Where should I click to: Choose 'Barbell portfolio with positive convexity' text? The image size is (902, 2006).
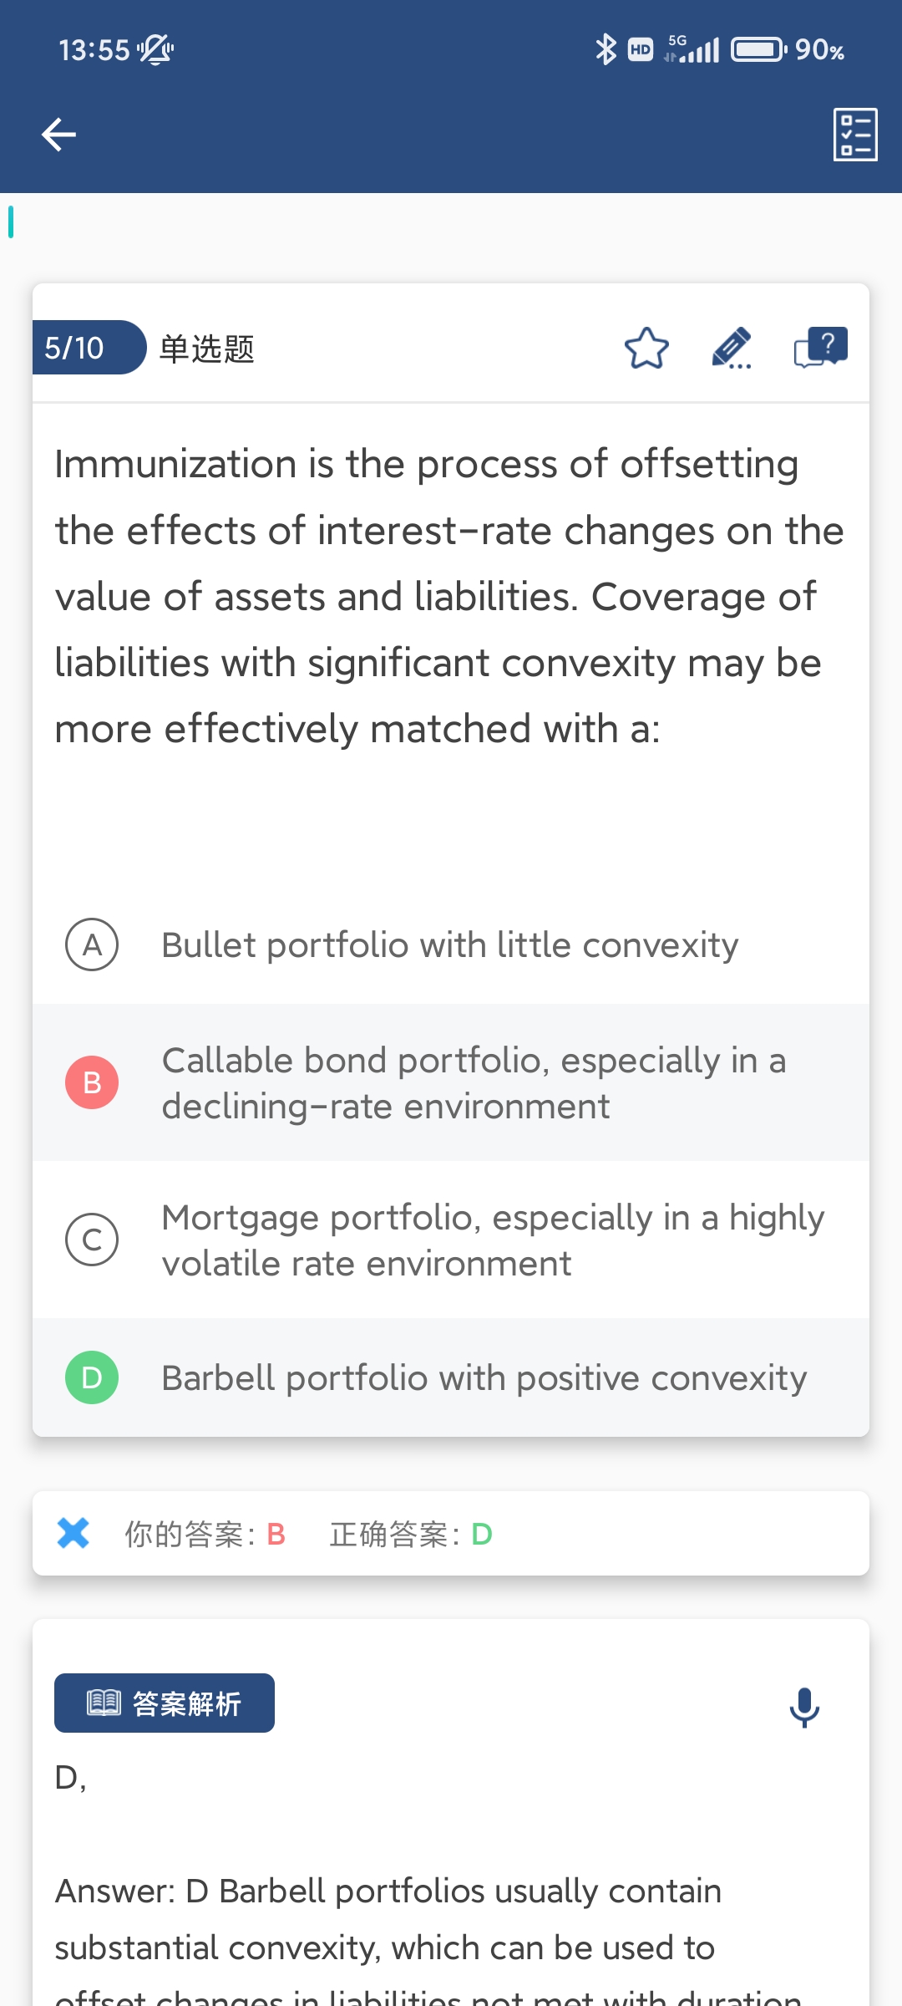click(484, 1378)
